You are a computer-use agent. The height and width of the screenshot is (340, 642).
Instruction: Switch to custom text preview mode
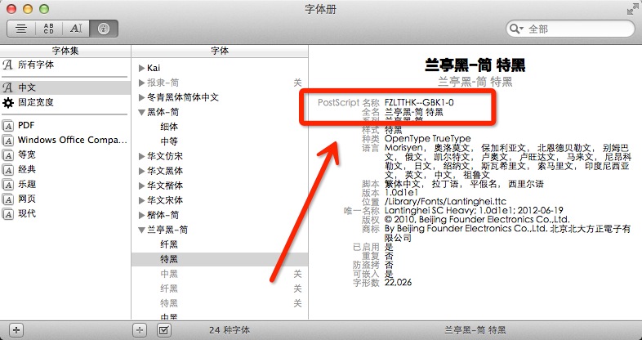pyautogui.click(x=76, y=28)
